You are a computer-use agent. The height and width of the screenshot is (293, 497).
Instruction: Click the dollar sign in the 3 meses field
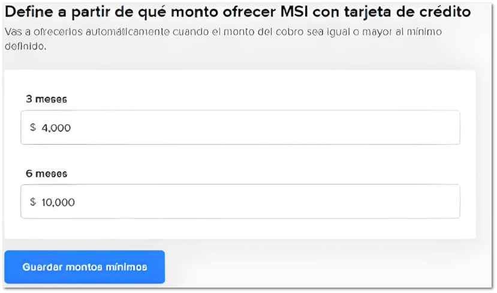coord(33,127)
